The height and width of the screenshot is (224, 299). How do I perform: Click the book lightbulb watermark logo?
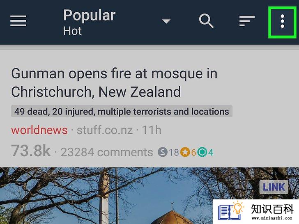tap(231, 211)
